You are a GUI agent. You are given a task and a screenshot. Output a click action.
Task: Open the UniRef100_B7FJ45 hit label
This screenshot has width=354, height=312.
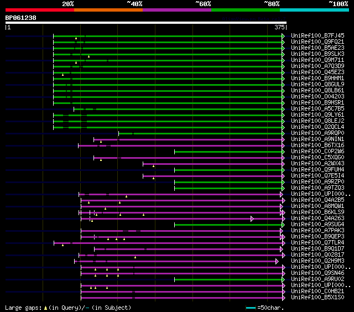[317, 35]
